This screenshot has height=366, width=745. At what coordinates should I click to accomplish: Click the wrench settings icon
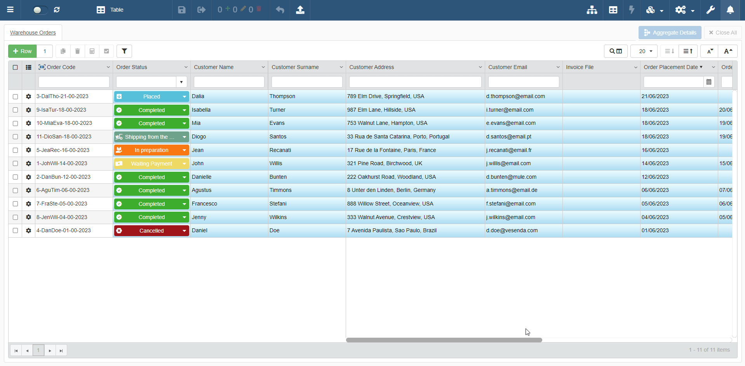pos(710,10)
